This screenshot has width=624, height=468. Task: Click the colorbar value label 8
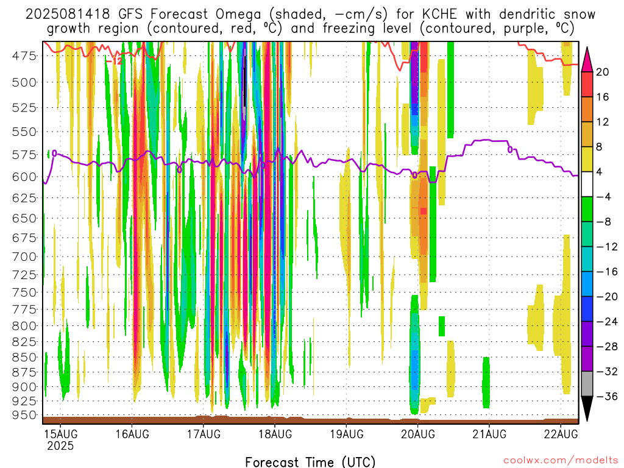[x=600, y=147]
